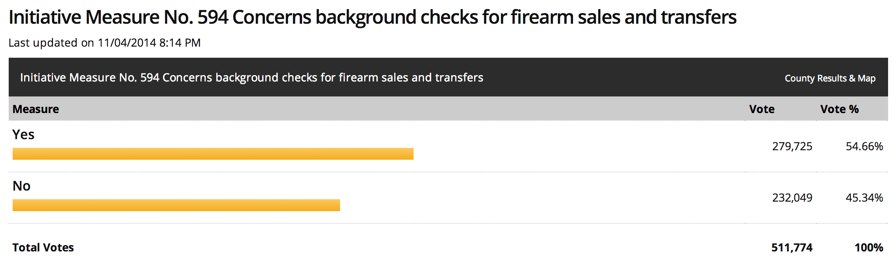Click the Total Votes label
The height and width of the screenshot is (272, 896).
pyautogui.click(x=43, y=247)
